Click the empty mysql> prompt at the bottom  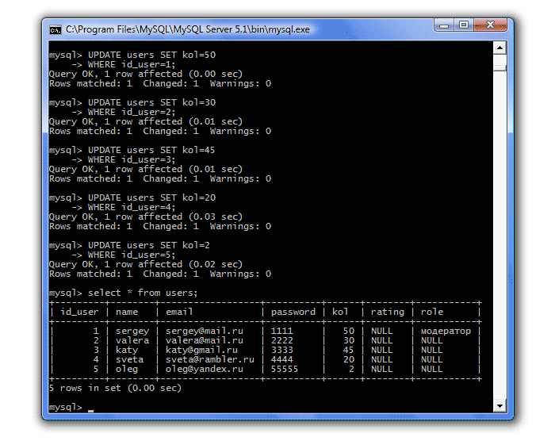[x=67, y=407]
